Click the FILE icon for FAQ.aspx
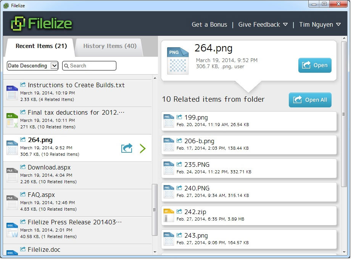This screenshot has height=259, width=351. [x=12, y=203]
